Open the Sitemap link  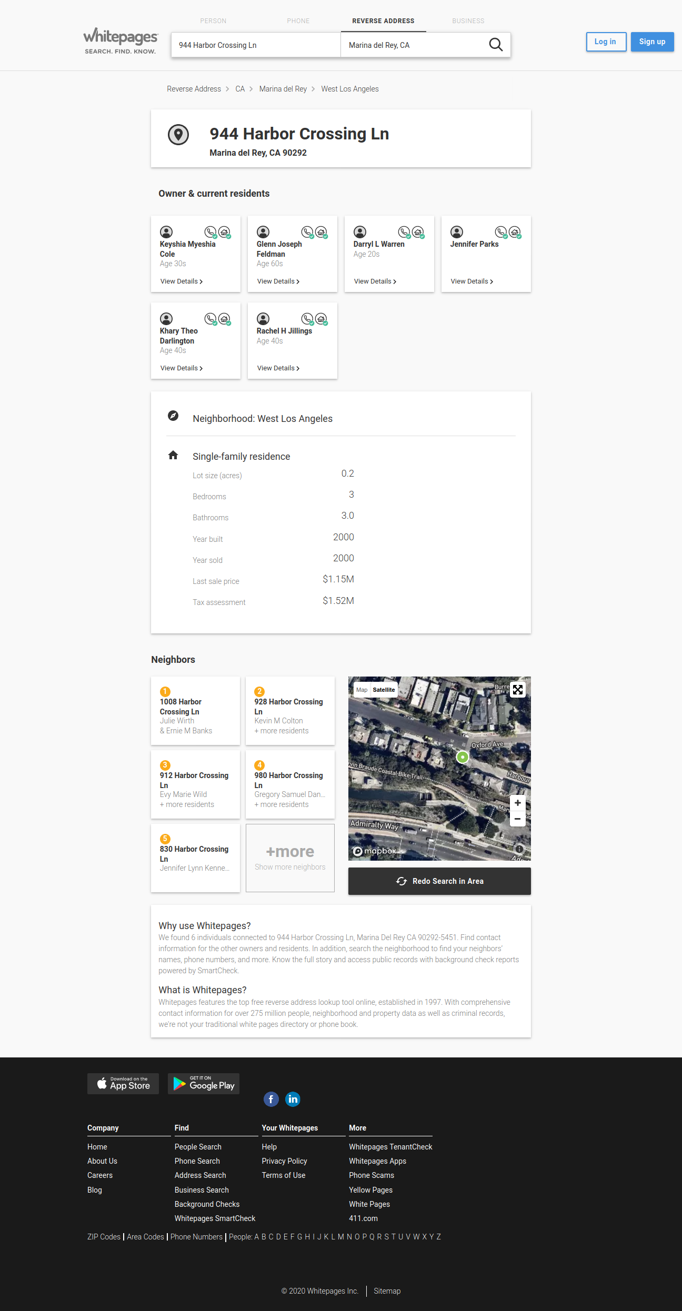387,1291
